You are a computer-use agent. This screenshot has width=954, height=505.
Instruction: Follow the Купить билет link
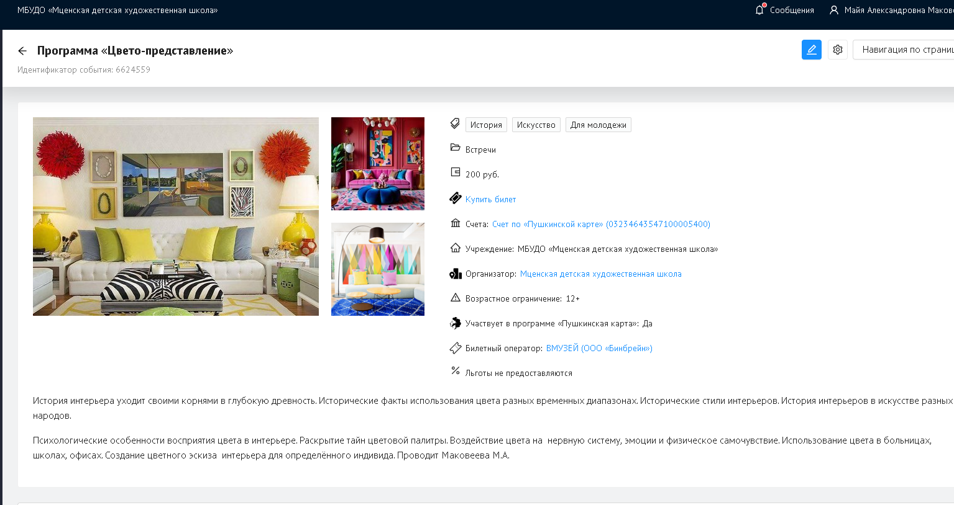pos(490,199)
